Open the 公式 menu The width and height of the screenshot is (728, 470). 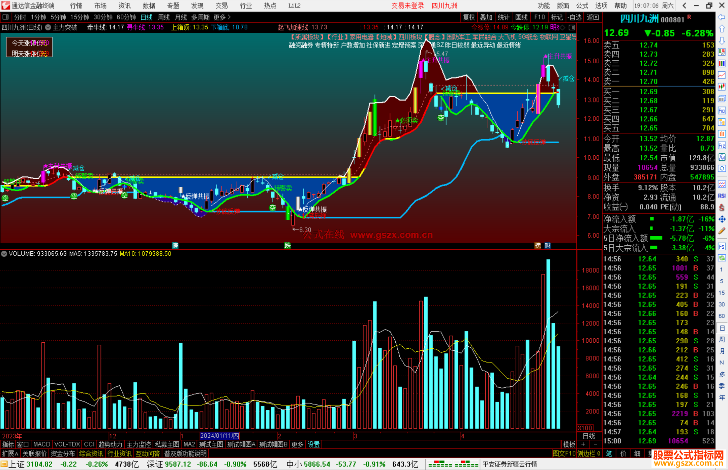[x=582, y=6]
